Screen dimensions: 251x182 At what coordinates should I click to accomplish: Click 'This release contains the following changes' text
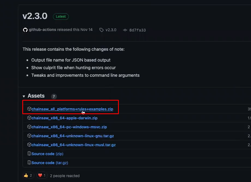pos(73,49)
